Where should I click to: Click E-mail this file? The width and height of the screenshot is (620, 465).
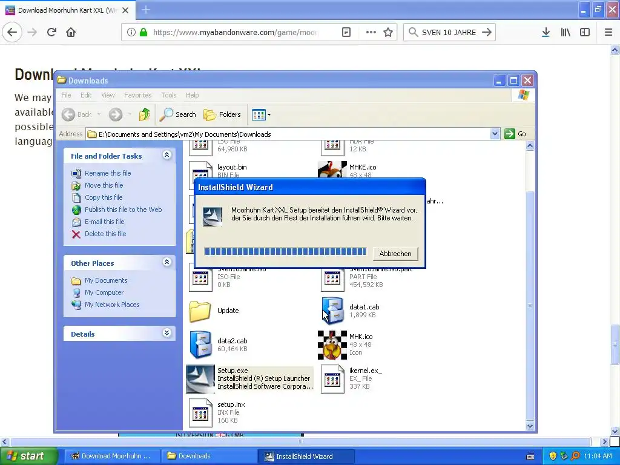104,222
